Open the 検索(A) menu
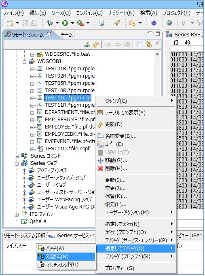Viewport: 205px width, 276px height. 149,13
